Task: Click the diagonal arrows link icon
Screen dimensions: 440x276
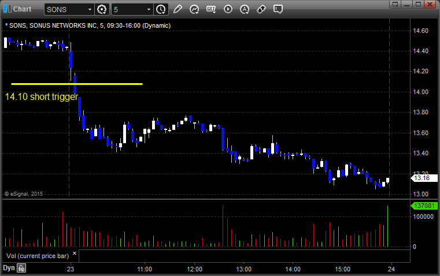Action: [x=261, y=9]
